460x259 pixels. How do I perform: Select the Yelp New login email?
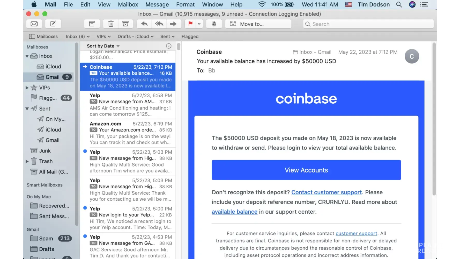(x=128, y=218)
